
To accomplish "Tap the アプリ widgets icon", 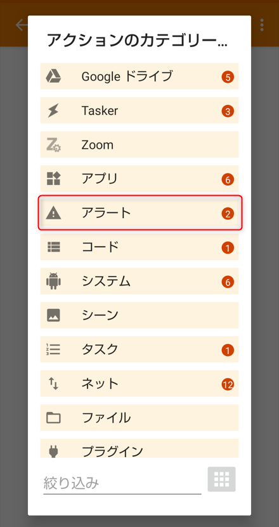I will (53, 179).
